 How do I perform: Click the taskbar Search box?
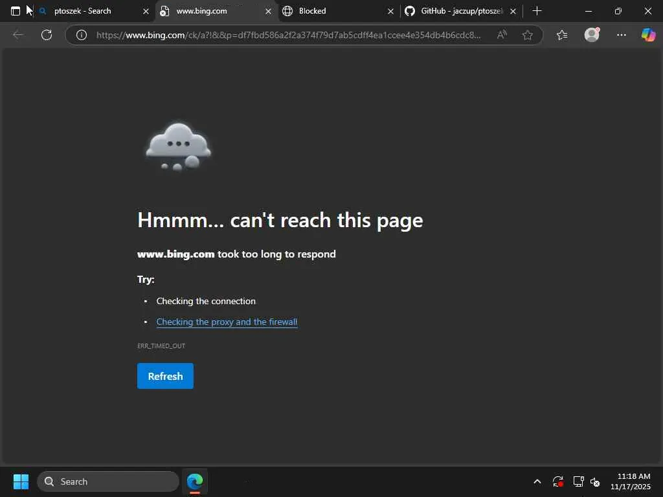108,481
